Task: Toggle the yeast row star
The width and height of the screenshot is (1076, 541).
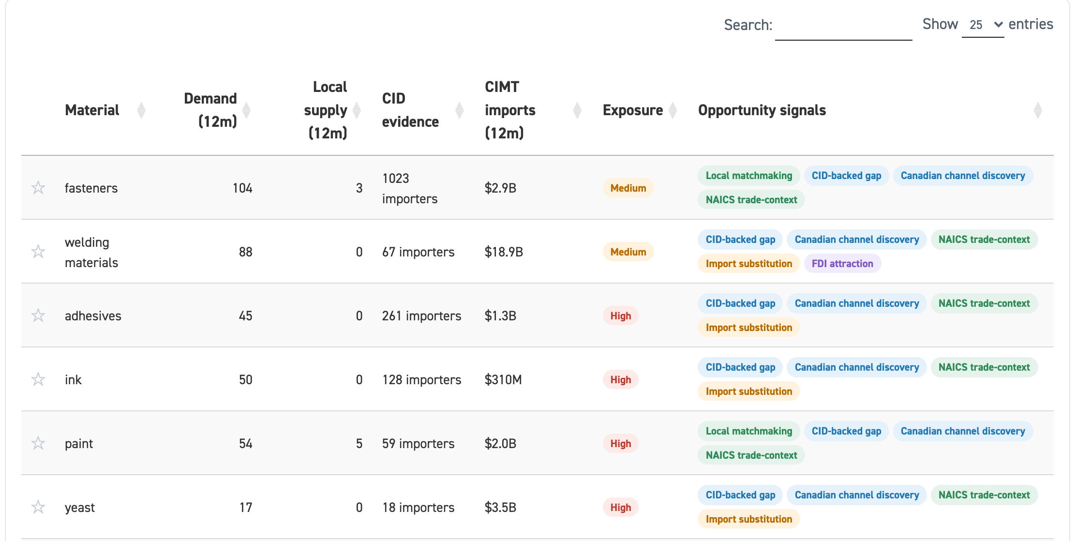Action: click(38, 507)
